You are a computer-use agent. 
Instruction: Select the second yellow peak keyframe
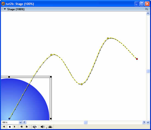(108, 38)
